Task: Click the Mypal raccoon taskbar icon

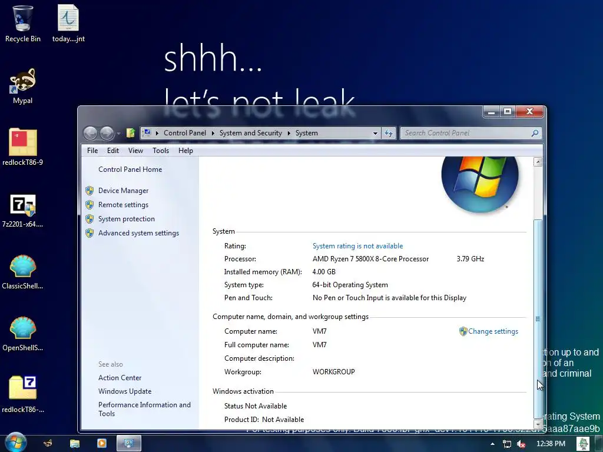Action: pyautogui.click(x=48, y=444)
